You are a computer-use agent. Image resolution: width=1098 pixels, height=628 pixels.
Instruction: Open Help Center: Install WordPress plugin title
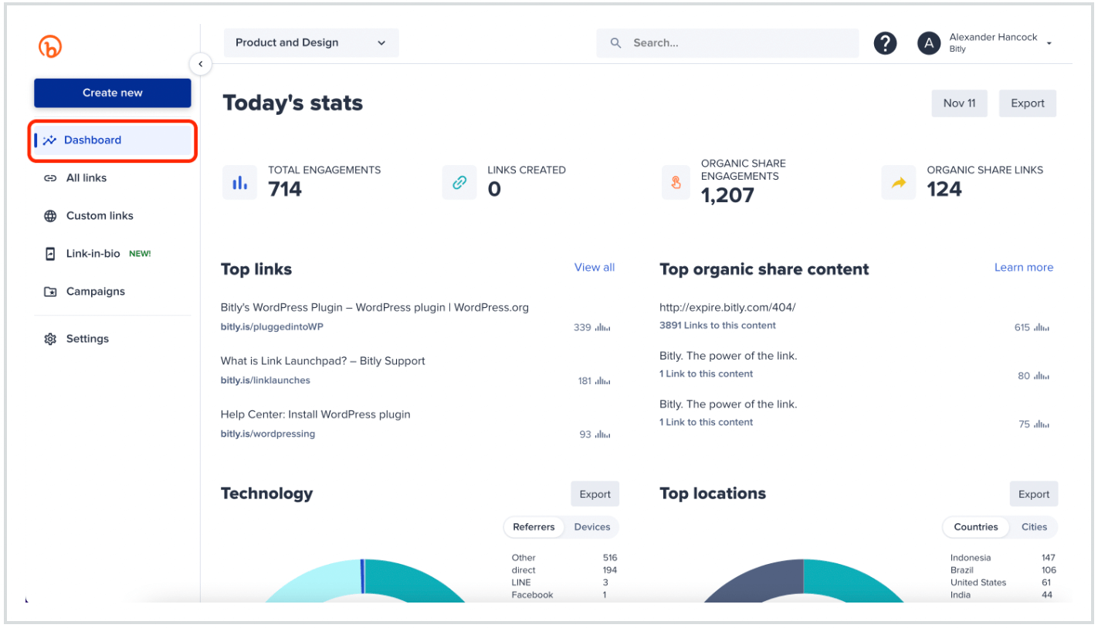point(315,414)
